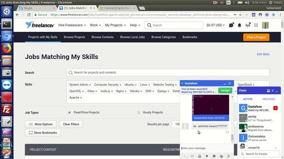The width and height of the screenshot is (284, 159).
Task: Open the Browse Projects tab
Action: [x=74, y=37]
